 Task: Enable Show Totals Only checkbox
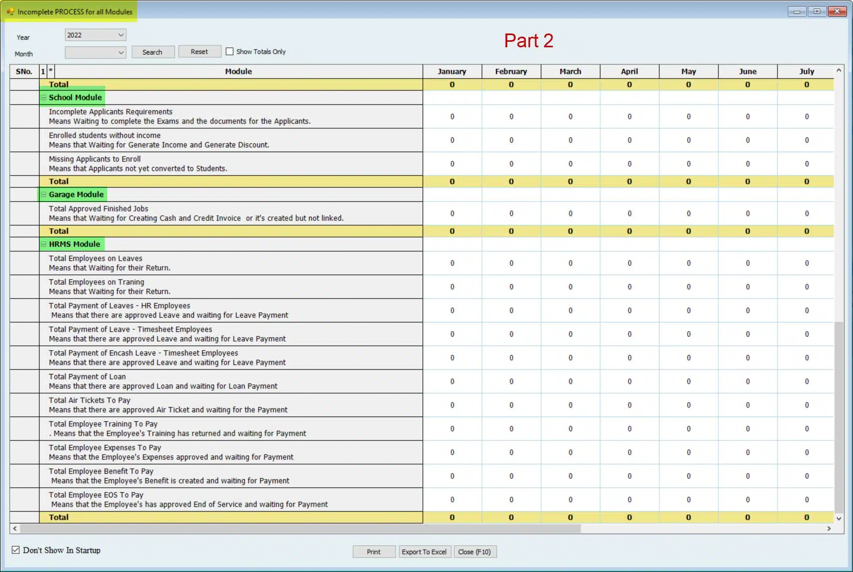pyautogui.click(x=230, y=52)
